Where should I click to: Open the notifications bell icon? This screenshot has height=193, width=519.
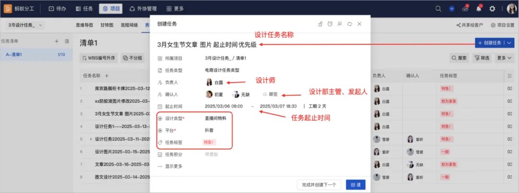[x=479, y=9]
